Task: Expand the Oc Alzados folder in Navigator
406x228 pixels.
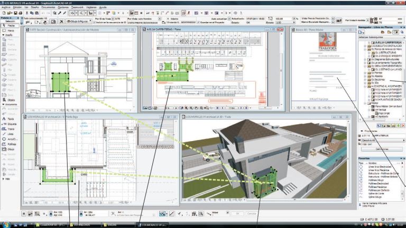Action: pyautogui.click(x=365, y=76)
